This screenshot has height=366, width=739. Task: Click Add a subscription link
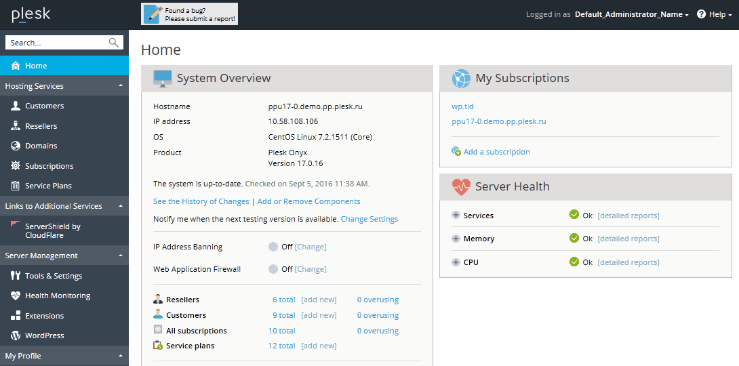[x=496, y=152]
